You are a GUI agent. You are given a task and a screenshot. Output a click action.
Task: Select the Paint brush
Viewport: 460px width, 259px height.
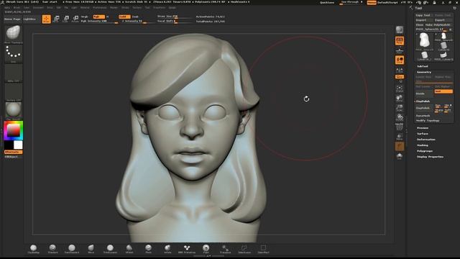[x=206, y=249]
